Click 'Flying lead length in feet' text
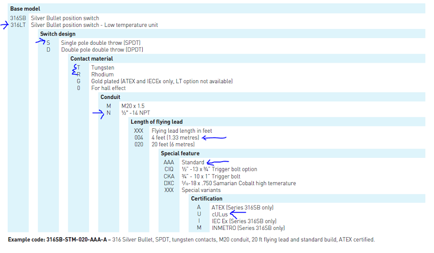Screen dimensions: 434x253 182,131
